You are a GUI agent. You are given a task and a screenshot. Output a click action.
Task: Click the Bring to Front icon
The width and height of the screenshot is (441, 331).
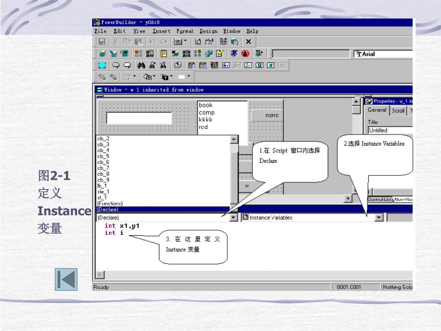point(102,77)
